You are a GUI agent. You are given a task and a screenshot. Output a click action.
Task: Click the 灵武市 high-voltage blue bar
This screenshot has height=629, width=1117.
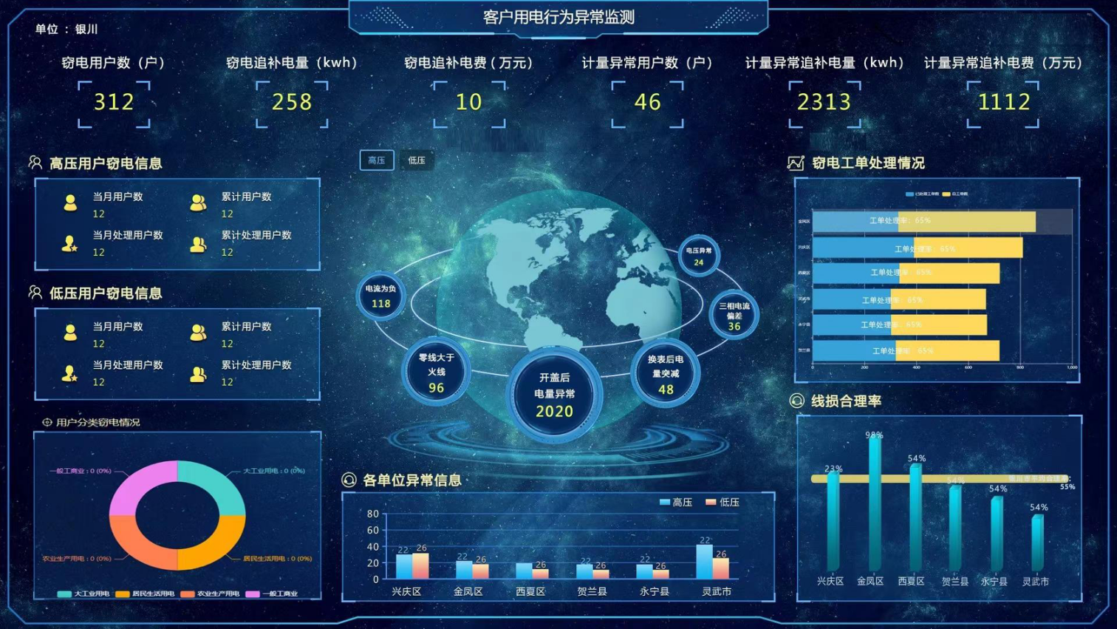point(705,561)
